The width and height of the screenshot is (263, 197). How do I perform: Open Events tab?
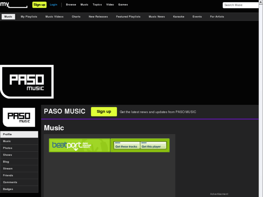[x=197, y=17]
